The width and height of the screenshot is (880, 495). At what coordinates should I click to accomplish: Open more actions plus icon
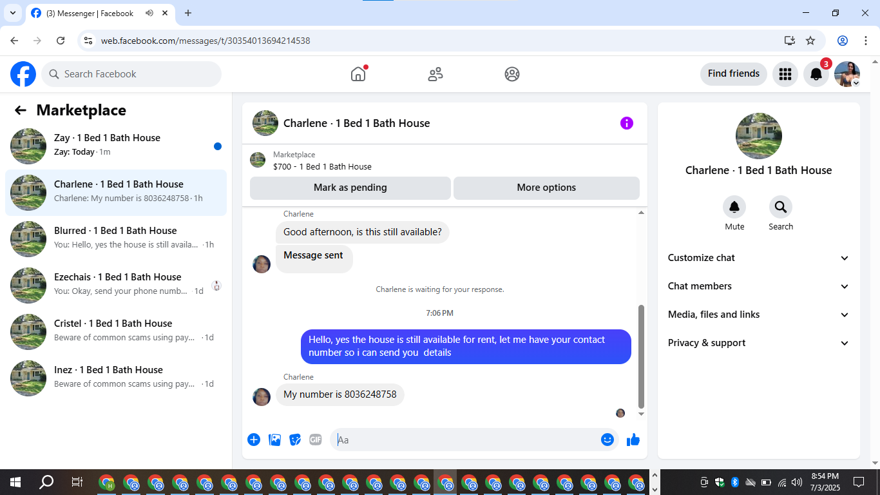point(254,440)
